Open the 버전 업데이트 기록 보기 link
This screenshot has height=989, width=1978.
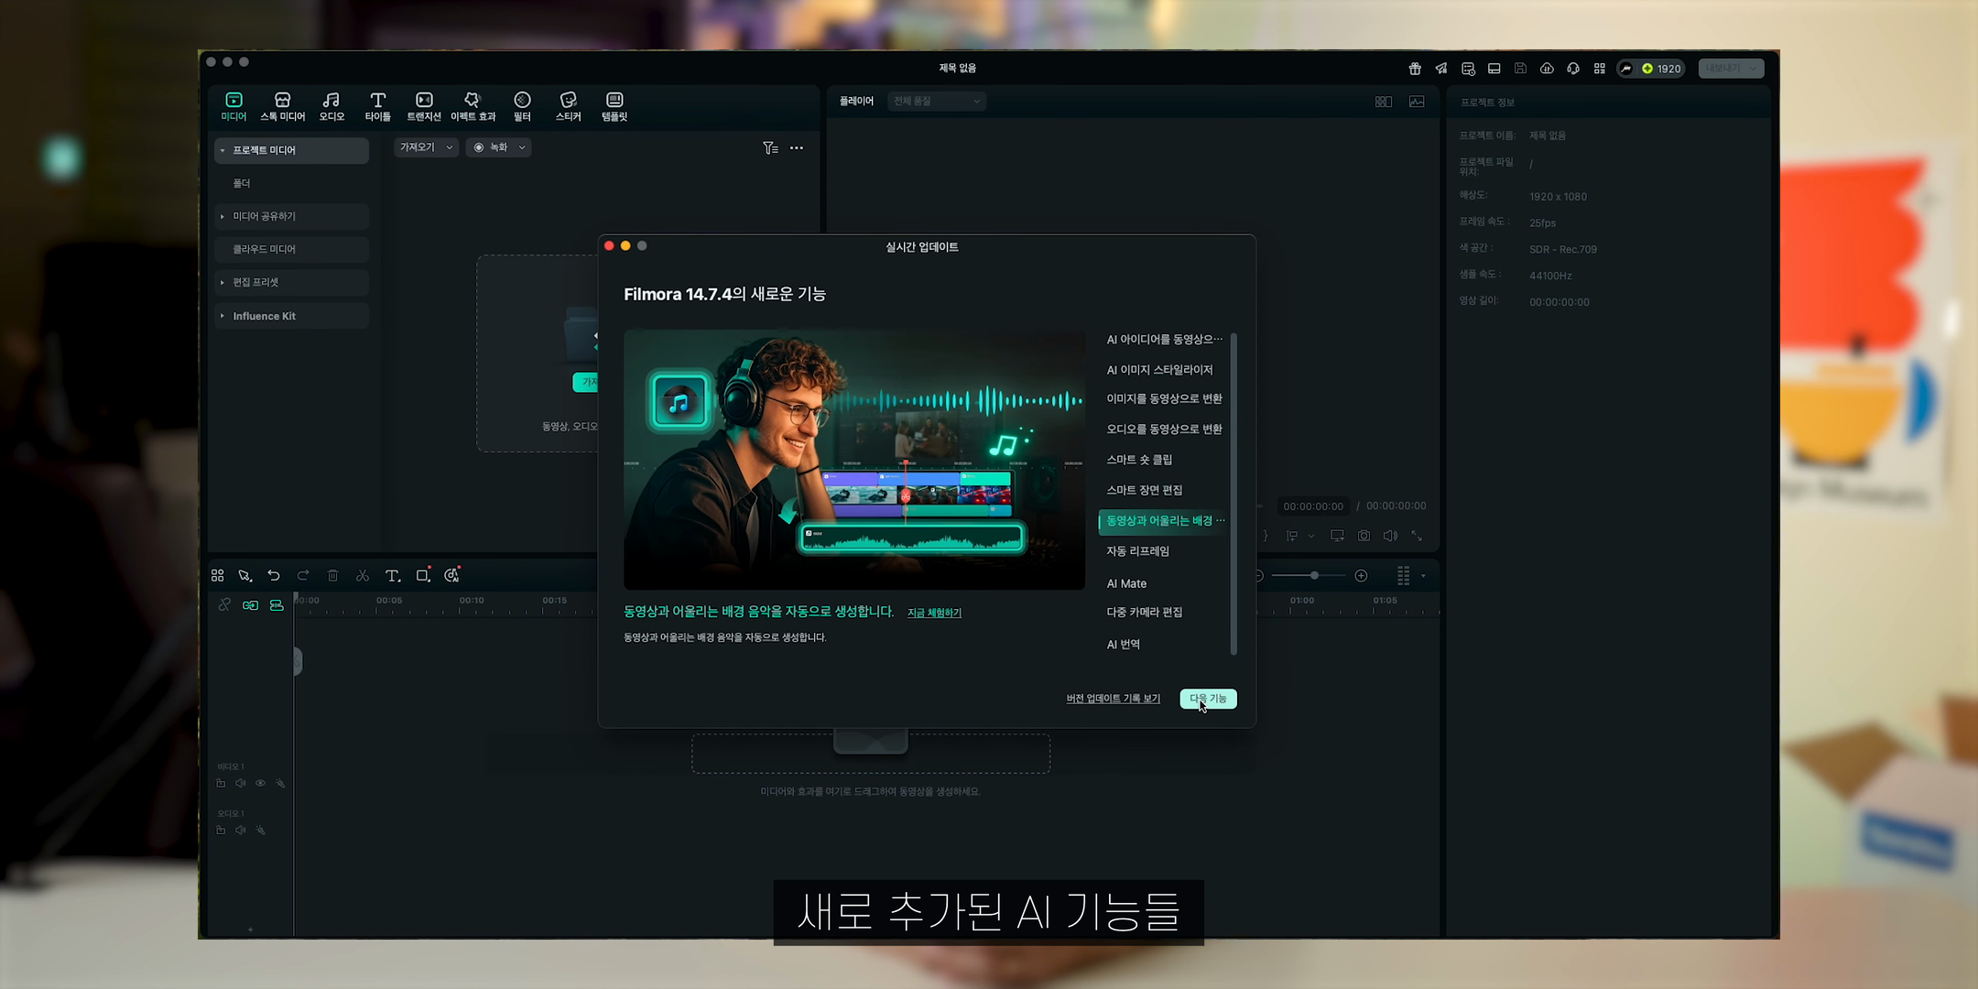[1113, 699]
